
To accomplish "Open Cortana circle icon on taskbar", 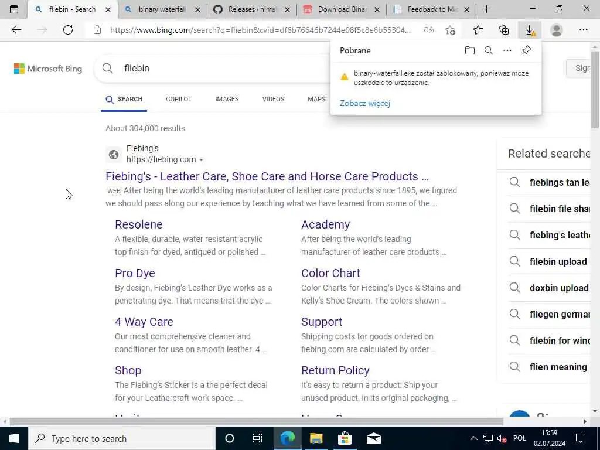I will coord(229,438).
